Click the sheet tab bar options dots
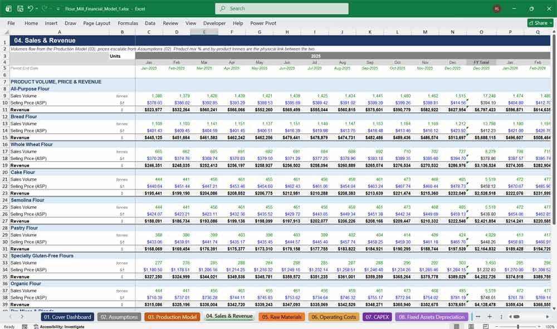Viewport: 557px width, 329px height. click(x=501, y=317)
